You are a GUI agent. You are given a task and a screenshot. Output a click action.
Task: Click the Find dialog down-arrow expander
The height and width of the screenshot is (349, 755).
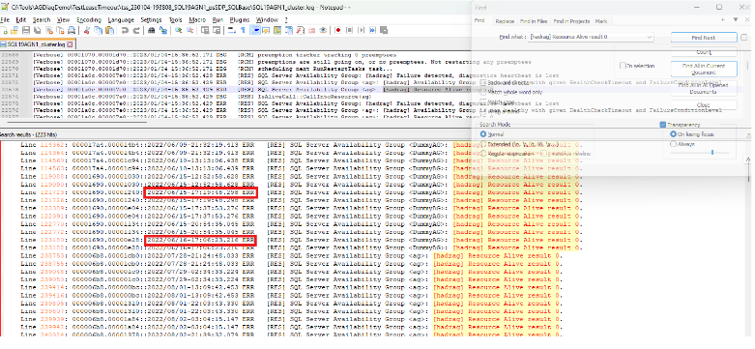coord(736,19)
